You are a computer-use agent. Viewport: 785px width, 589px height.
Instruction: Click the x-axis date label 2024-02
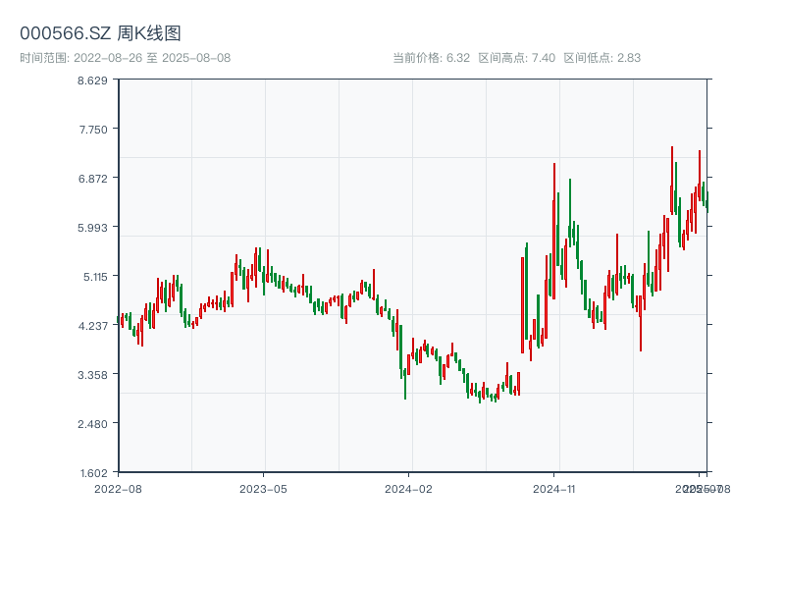tap(408, 489)
